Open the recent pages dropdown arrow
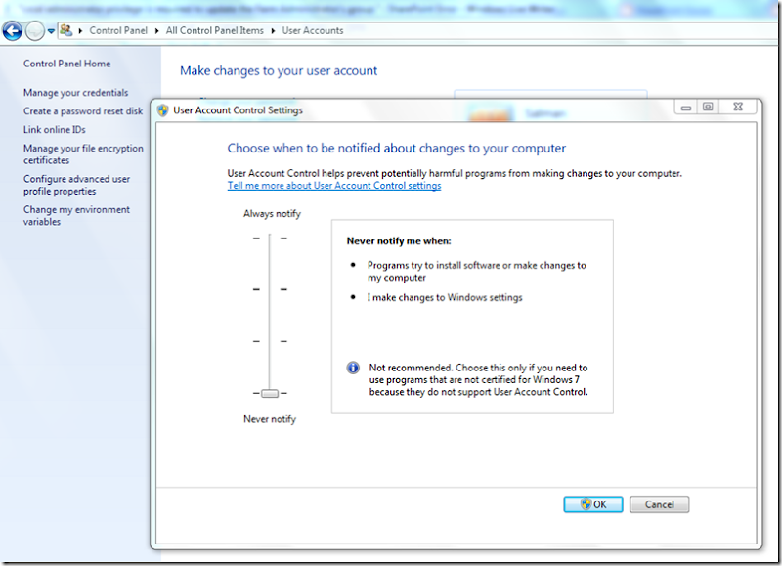Viewport: 782px width, 566px height. tap(51, 31)
